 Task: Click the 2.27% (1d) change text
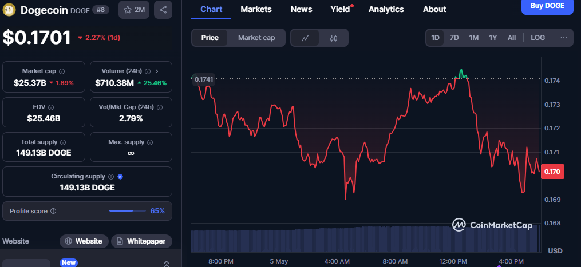pyautogui.click(x=102, y=38)
